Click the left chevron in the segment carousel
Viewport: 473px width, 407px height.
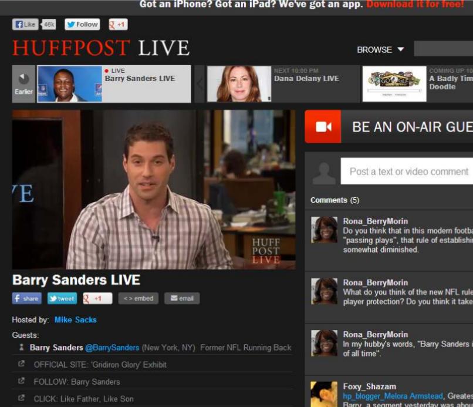pos(200,84)
